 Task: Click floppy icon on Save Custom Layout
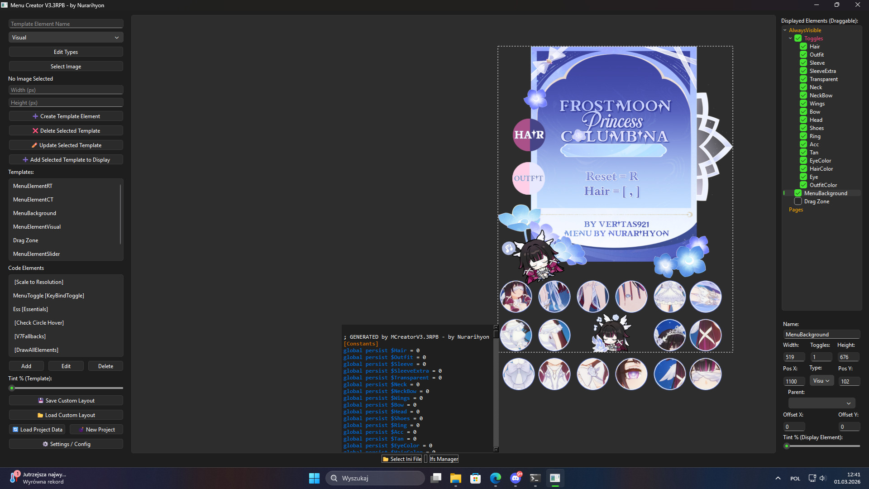tap(41, 401)
